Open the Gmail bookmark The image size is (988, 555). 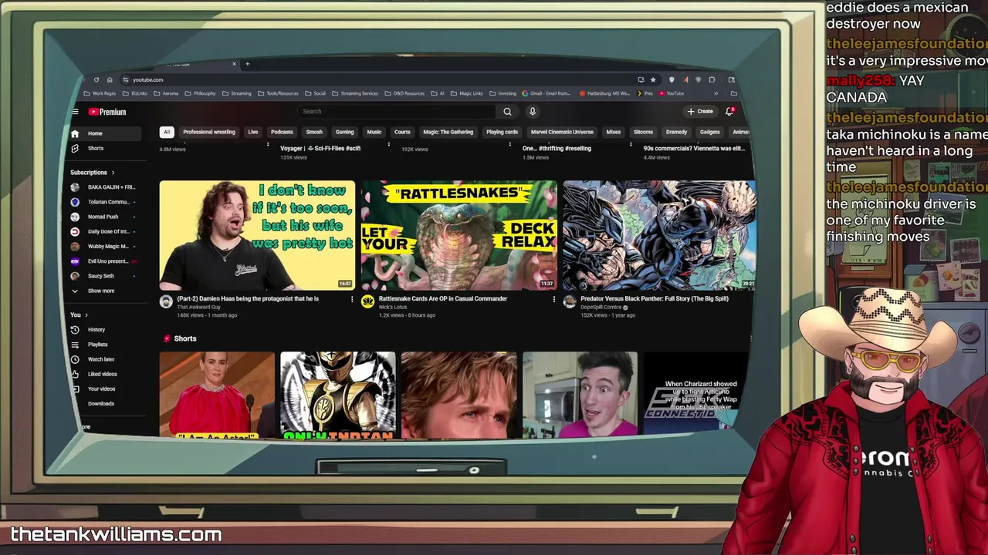(547, 93)
